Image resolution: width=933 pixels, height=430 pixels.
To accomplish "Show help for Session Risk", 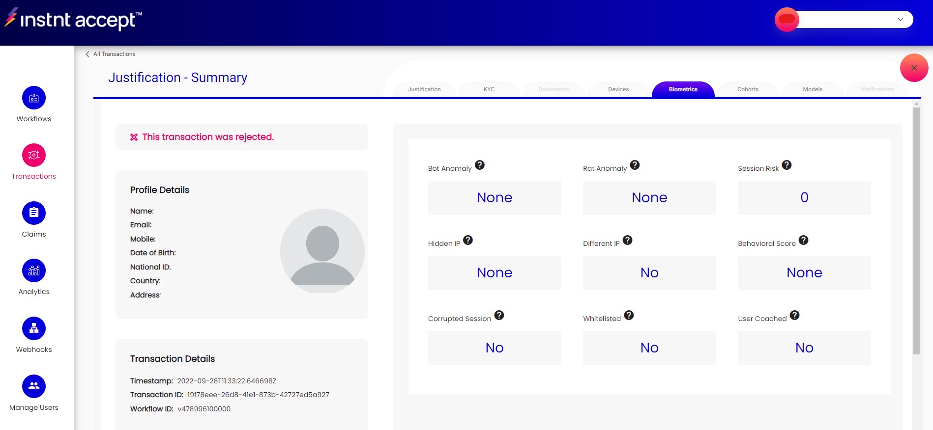I will [787, 165].
